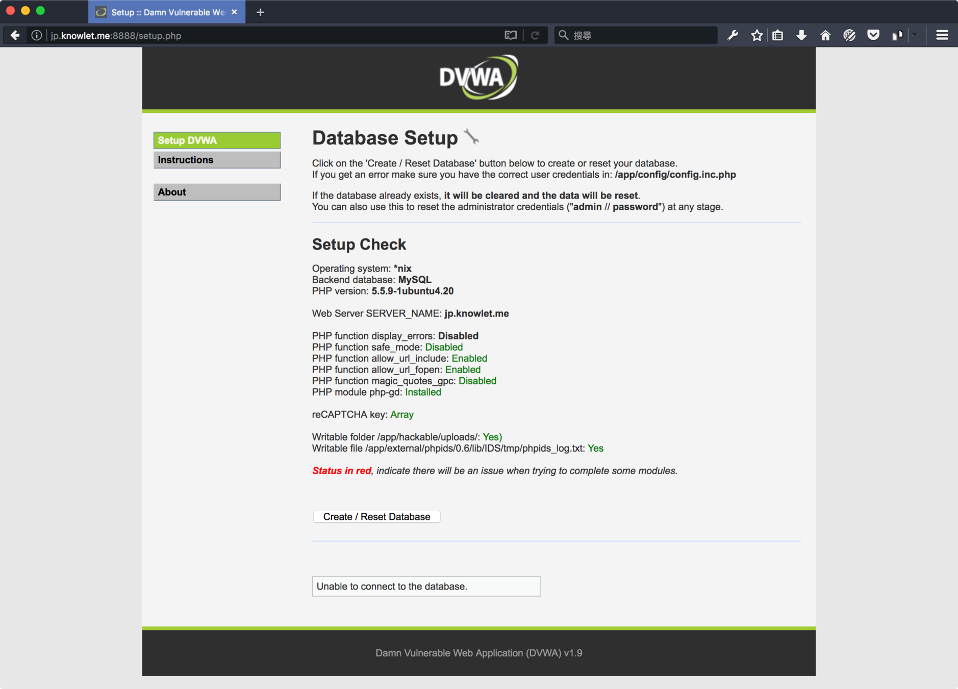The height and width of the screenshot is (689, 958).
Task: Open developer tools wrench icon
Action: 733,35
